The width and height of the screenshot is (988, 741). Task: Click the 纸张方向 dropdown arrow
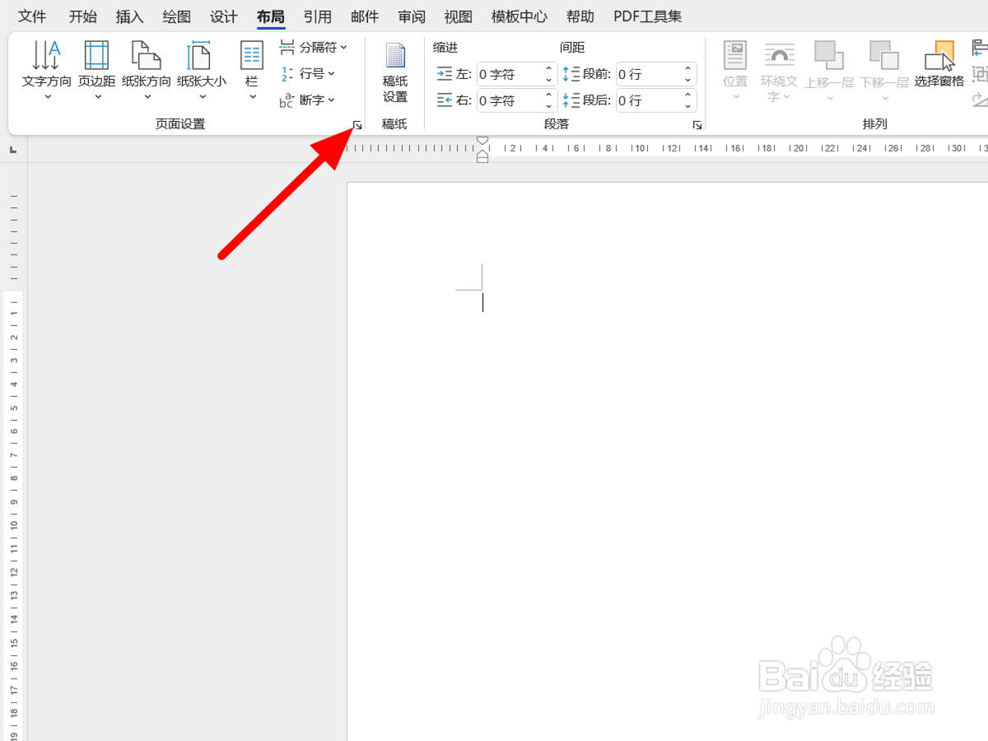point(147,97)
